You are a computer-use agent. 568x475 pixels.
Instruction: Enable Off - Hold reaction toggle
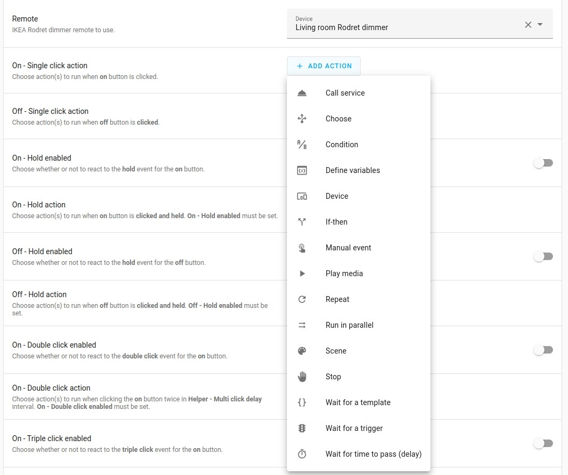pyautogui.click(x=543, y=256)
